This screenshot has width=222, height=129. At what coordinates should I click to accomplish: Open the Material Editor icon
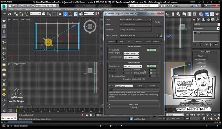(201, 14)
